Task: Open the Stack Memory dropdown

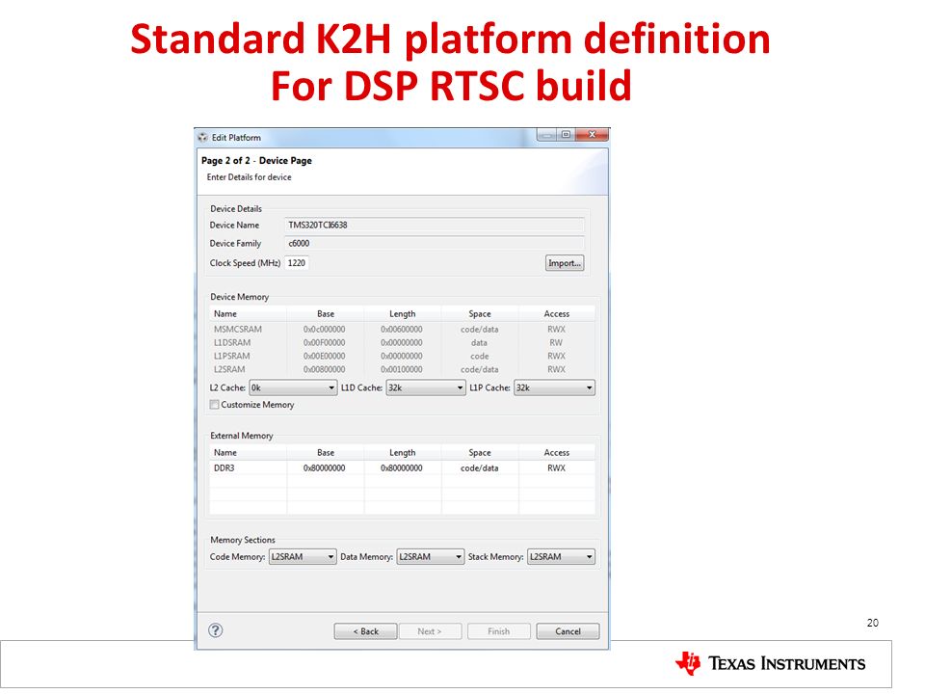Action: click(x=561, y=556)
